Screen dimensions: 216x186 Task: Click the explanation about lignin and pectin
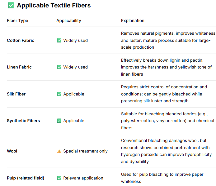click(166, 67)
